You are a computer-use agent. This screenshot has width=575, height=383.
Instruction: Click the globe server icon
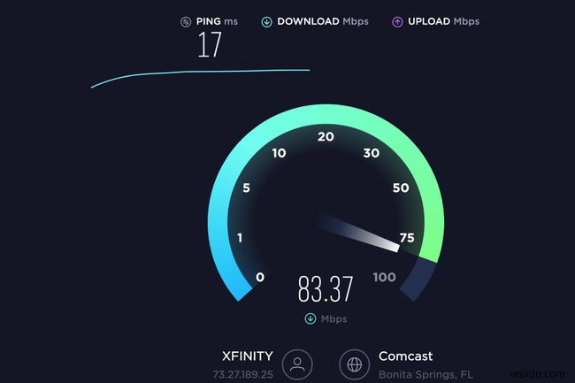[x=354, y=364]
